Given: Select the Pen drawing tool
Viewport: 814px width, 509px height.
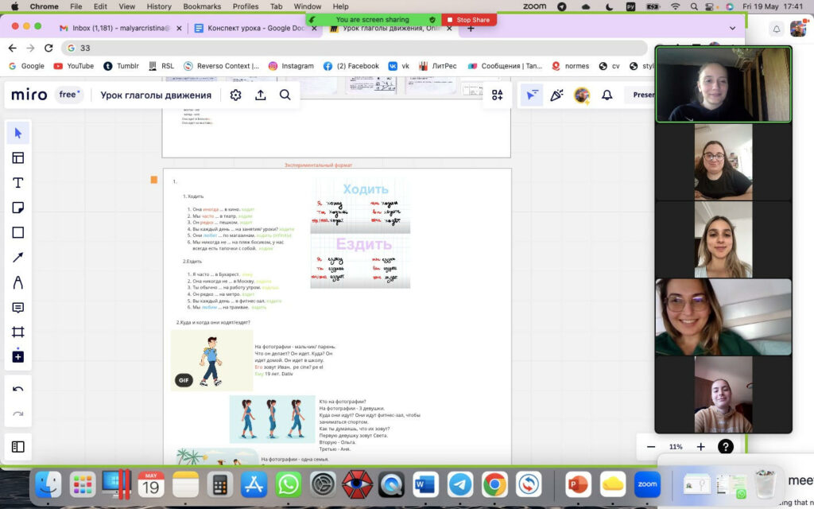Looking at the screenshot, I should tap(18, 282).
